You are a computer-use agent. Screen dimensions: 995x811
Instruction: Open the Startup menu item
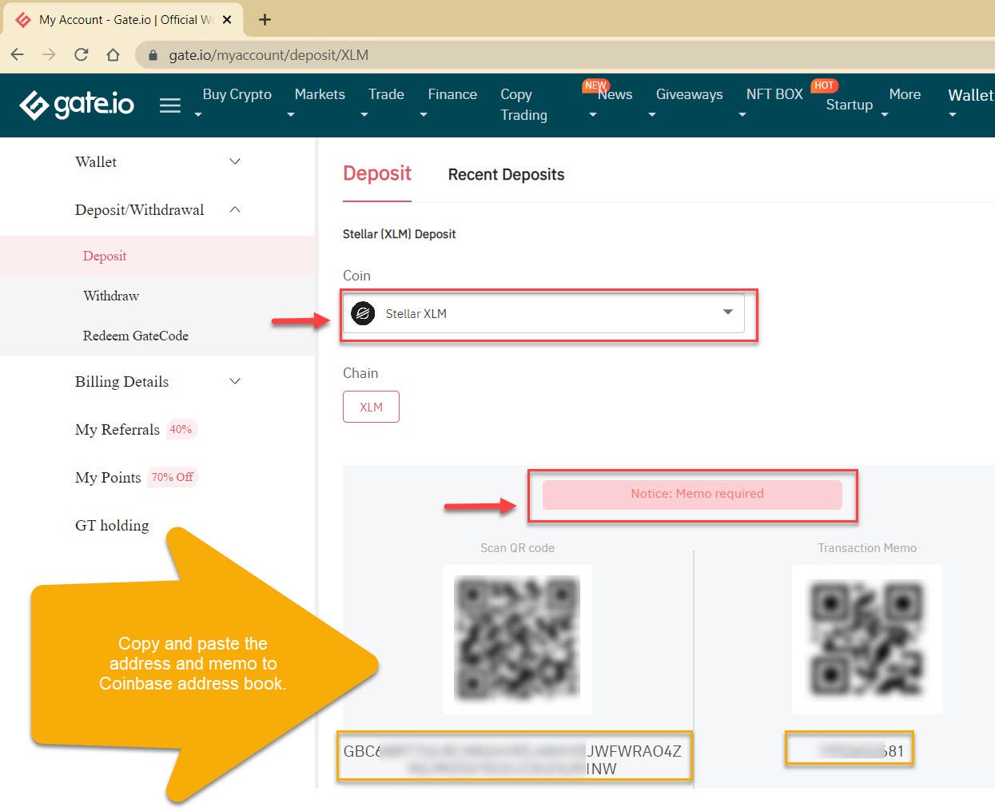coord(849,105)
